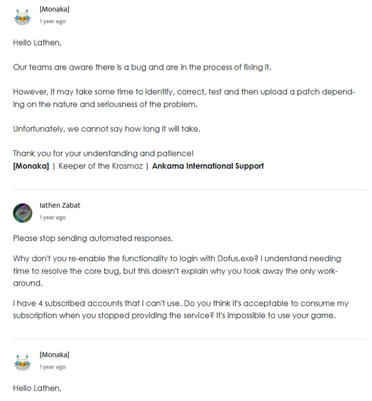Click the timestamp on the first Monaka comment
The image size is (372, 401).
(x=53, y=21)
